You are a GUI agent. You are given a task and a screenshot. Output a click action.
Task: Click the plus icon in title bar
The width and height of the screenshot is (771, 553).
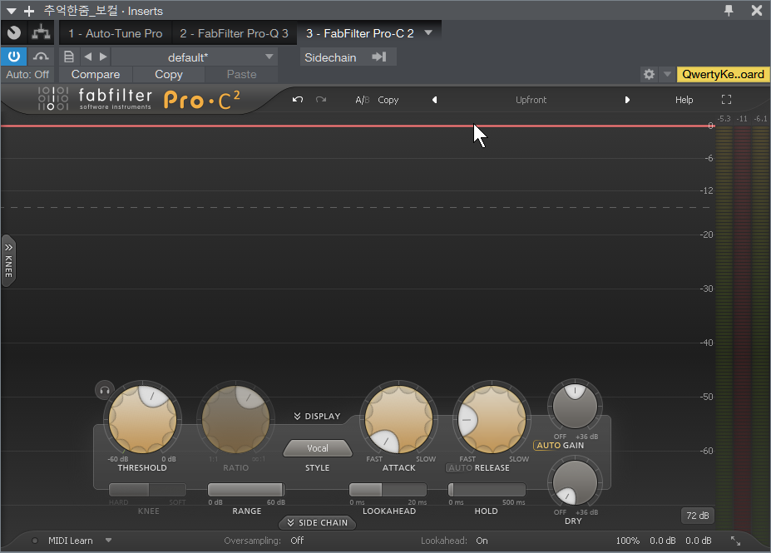click(29, 11)
